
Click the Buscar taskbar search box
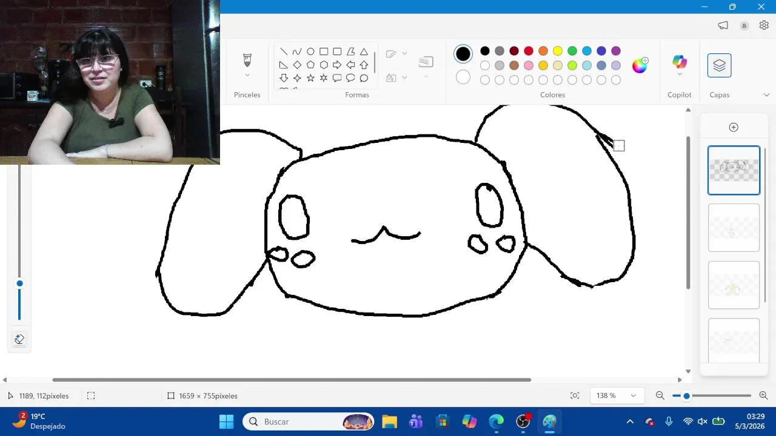pyautogui.click(x=309, y=421)
